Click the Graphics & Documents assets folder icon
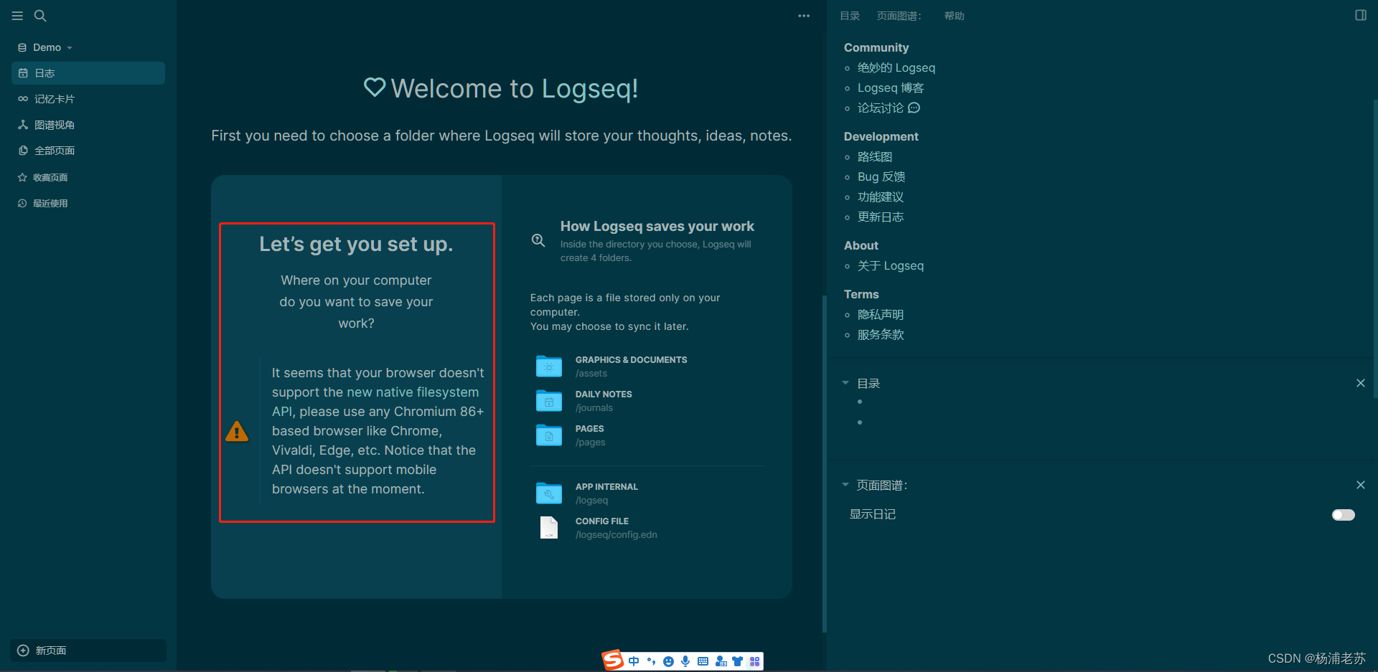Screen dimensions: 1378x672 pos(549,366)
